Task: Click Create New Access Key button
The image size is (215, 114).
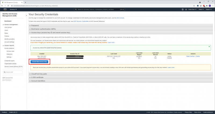Action: pos(39,62)
